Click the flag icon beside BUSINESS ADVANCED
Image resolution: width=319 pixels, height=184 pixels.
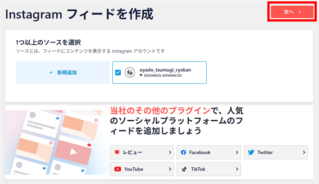tap(141, 75)
